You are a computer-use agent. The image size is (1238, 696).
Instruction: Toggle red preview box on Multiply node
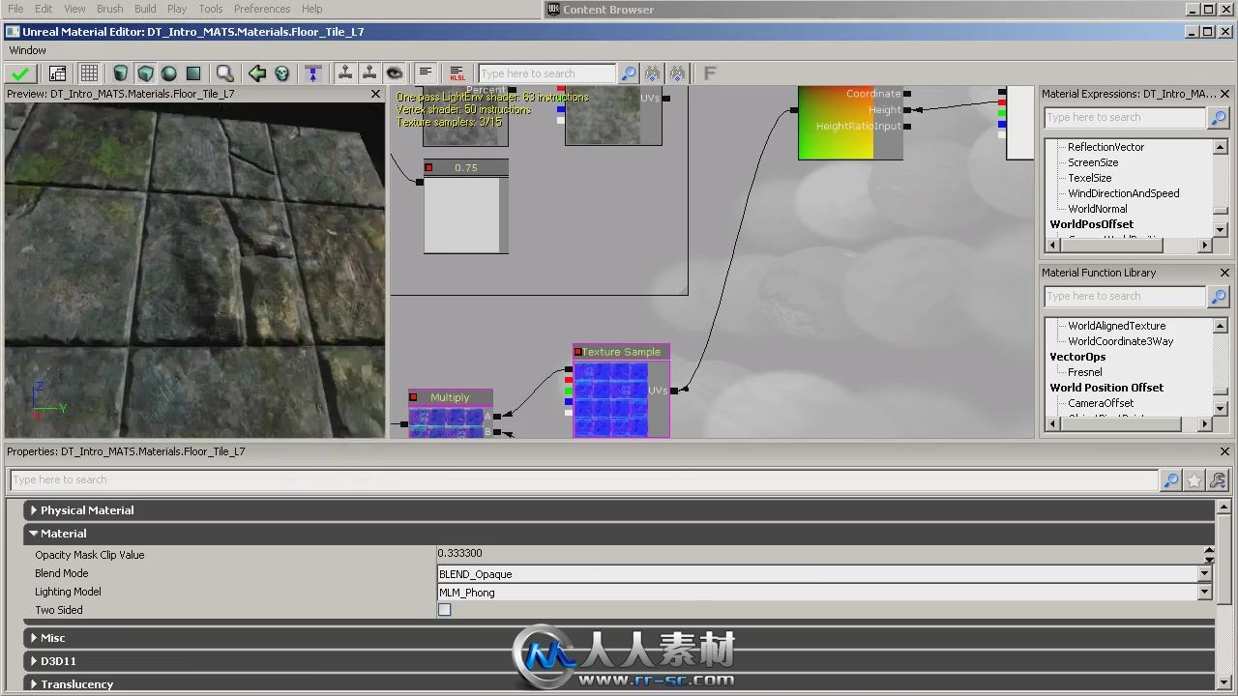coord(413,397)
